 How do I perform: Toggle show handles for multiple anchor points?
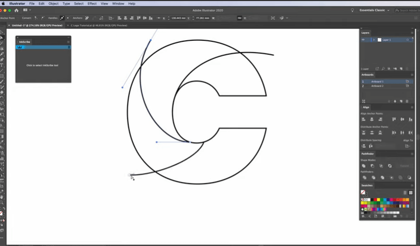(x=62, y=18)
